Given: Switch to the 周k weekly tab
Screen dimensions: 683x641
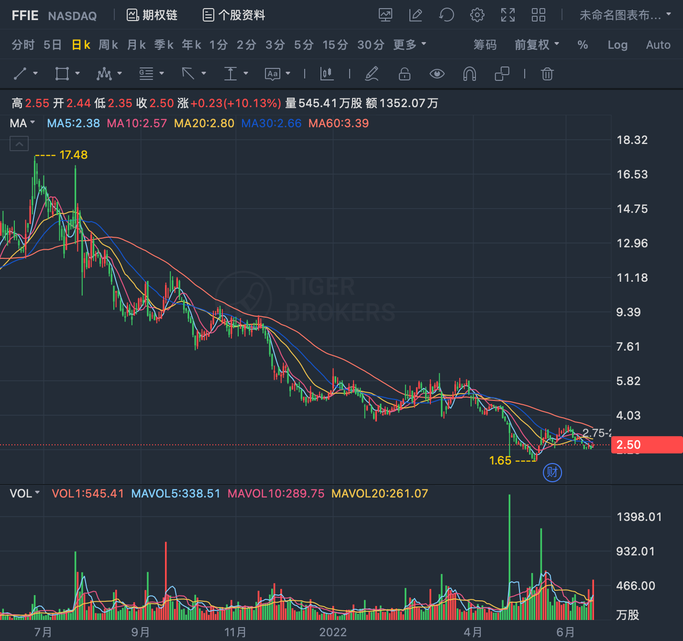Looking at the screenshot, I should tap(109, 45).
